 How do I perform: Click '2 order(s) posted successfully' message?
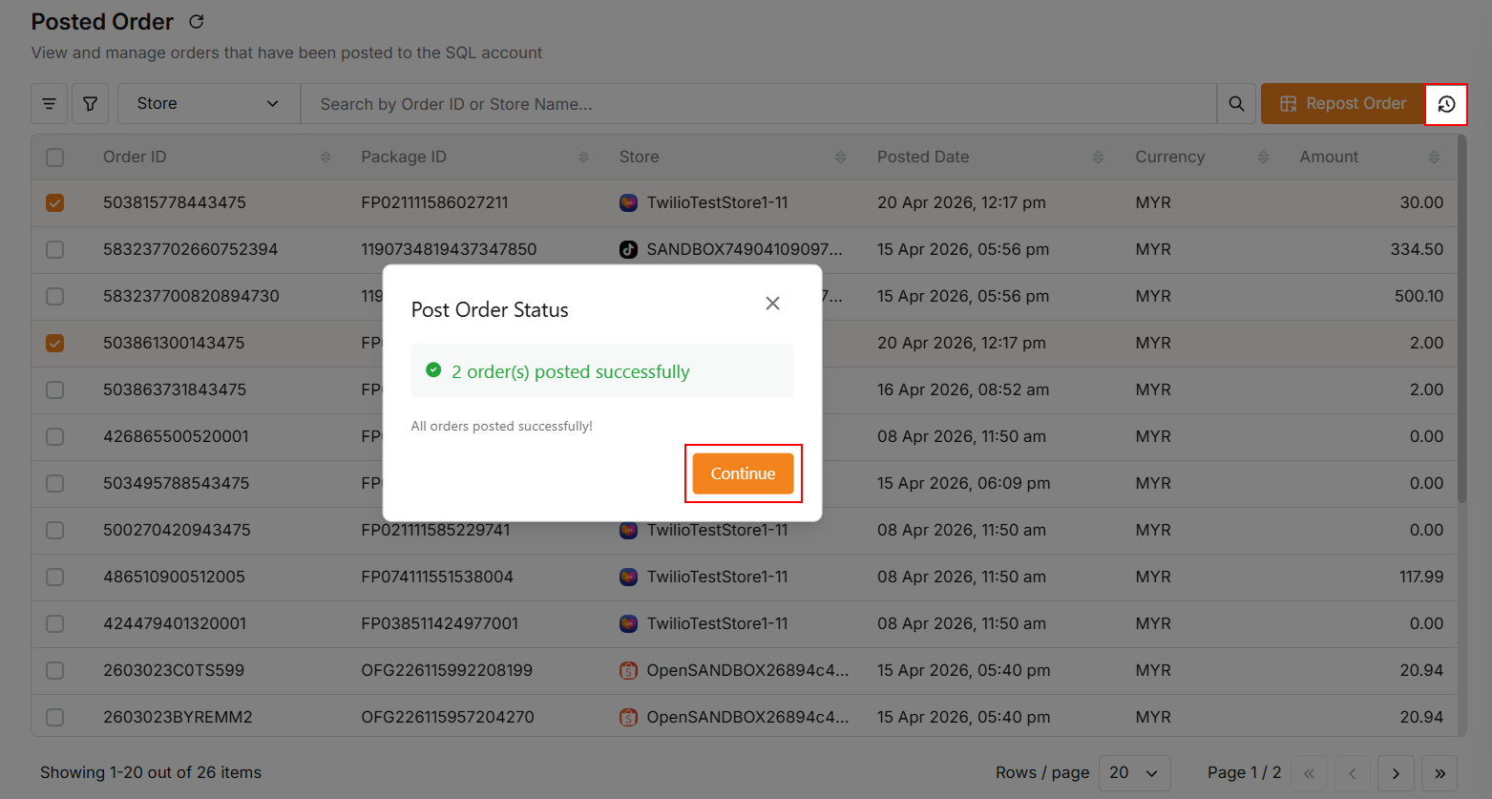[x=571, y=371]
